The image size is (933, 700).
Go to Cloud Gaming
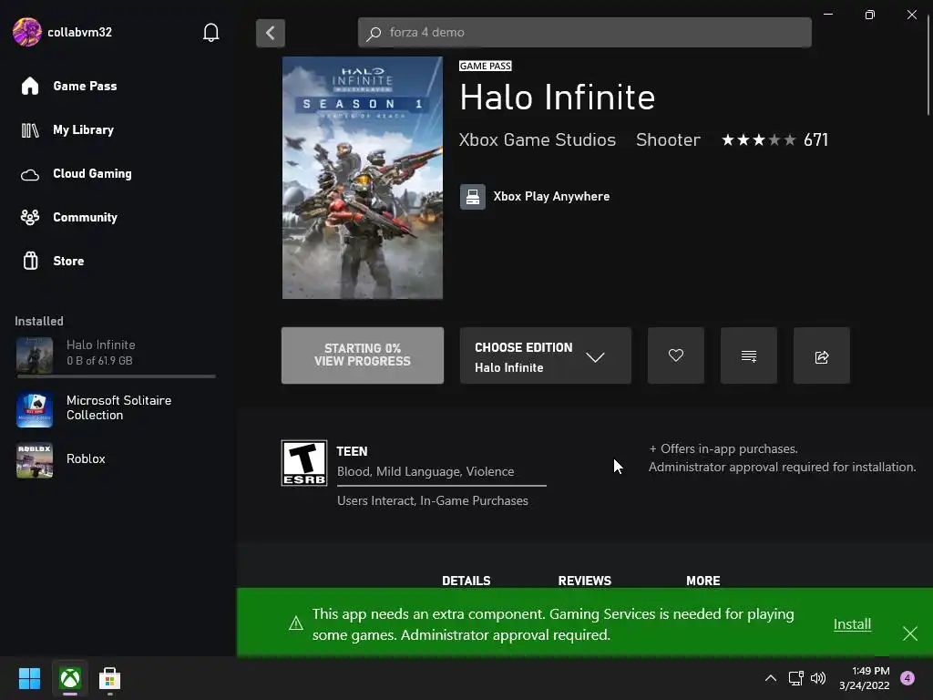coord(92,174)
